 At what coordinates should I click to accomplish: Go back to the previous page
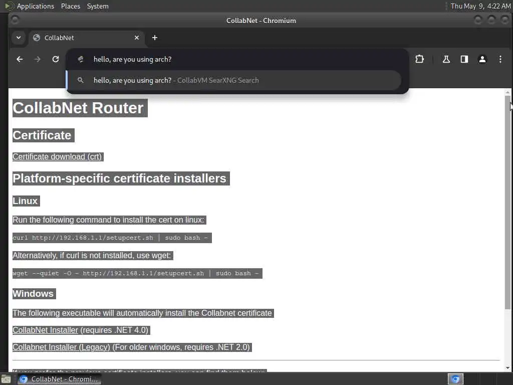pos(20,59)
